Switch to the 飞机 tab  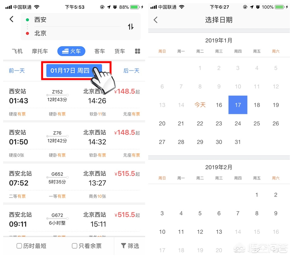17,51
